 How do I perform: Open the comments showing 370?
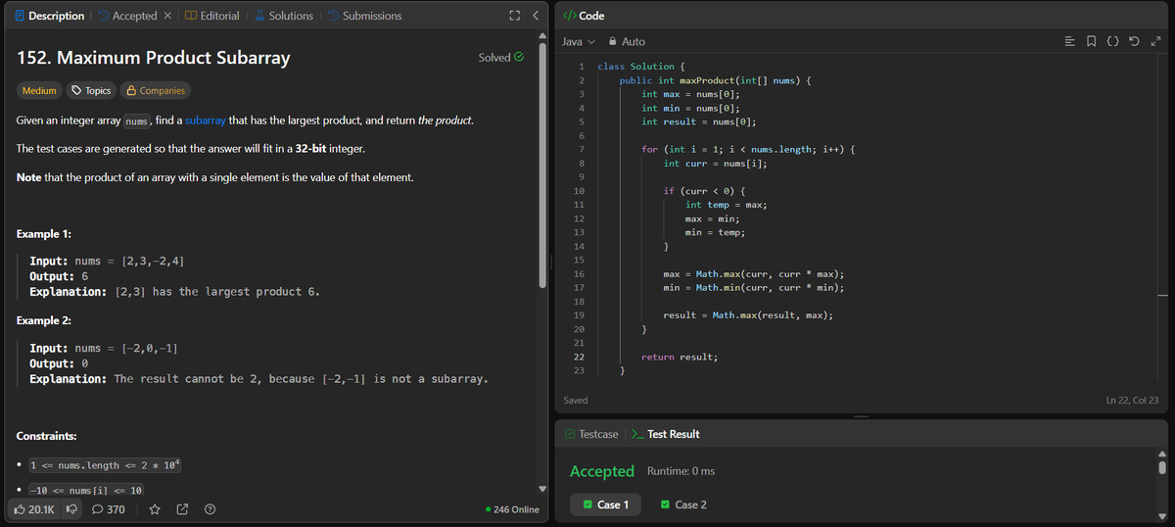(x=108, y=509)
